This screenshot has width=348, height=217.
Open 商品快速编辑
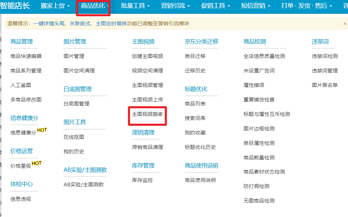pos(26,56)
